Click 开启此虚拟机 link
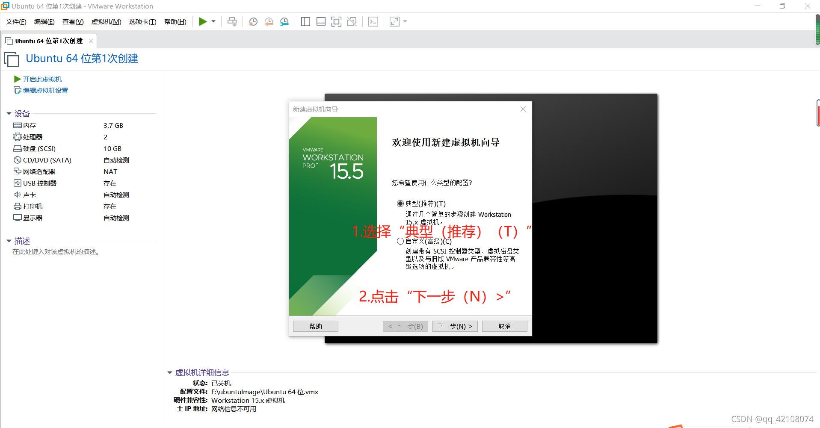Image resolution: width=820 pixels, height=428 pixels. (42, 79)
